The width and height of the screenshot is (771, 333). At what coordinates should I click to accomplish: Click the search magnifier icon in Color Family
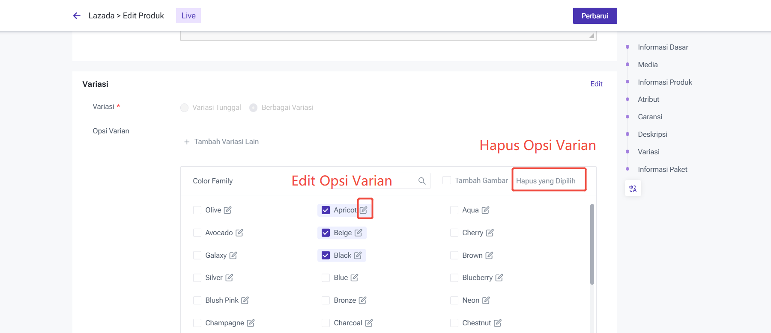click(422, 181)
